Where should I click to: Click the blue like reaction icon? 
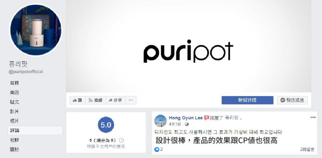click(157, 149)
